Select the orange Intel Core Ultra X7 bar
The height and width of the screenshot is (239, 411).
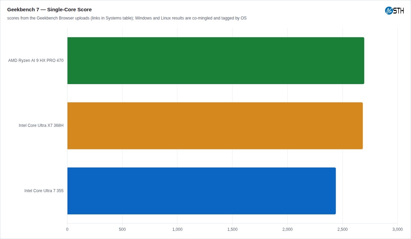click(x=215, y=126)
